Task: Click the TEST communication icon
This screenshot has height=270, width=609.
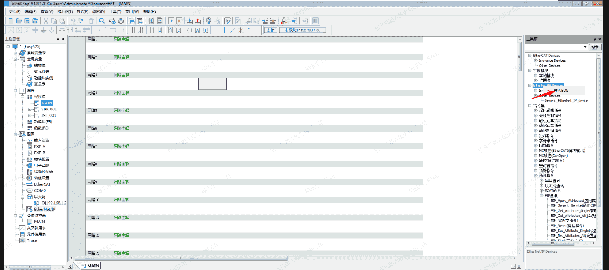Action: click(x=284, y=21)
